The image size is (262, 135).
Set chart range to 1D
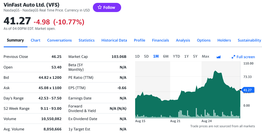pyautogui.click(x=137, y=56)
